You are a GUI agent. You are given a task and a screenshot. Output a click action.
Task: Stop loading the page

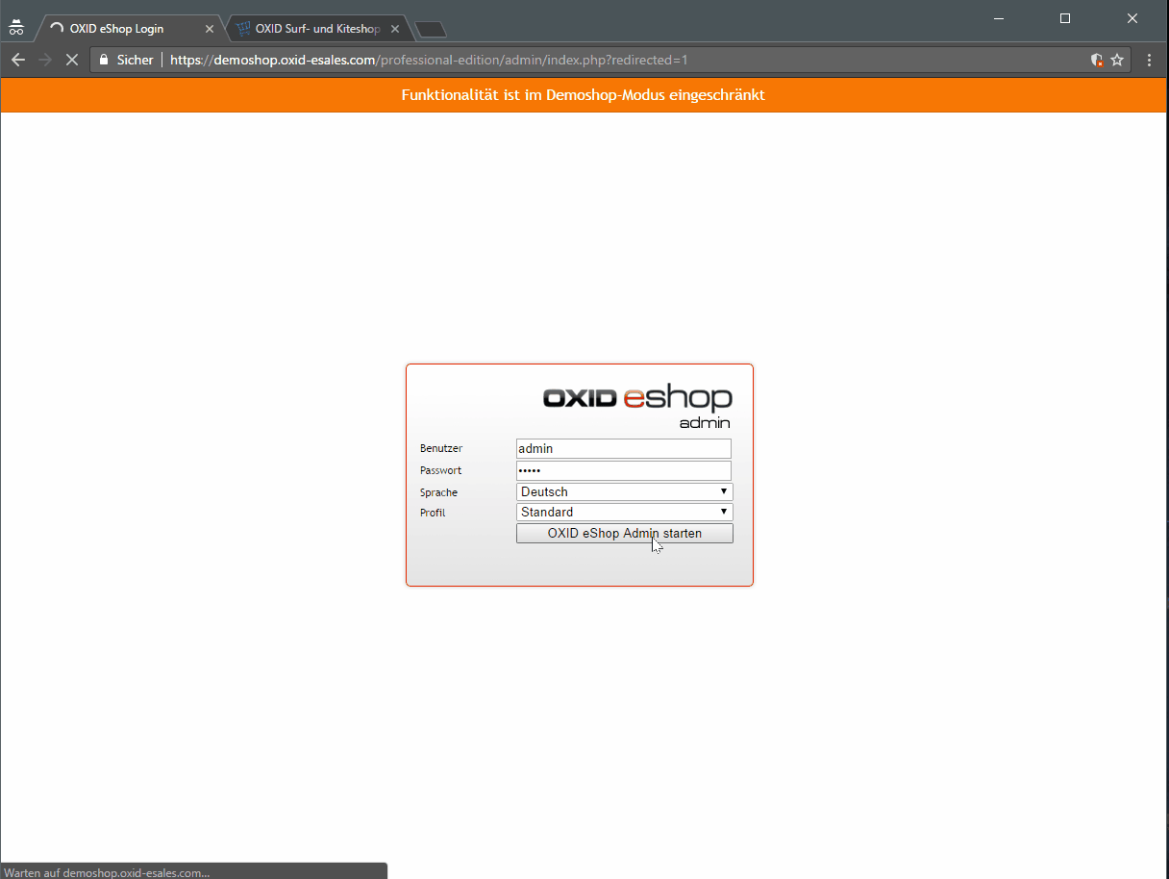[71, 60]
